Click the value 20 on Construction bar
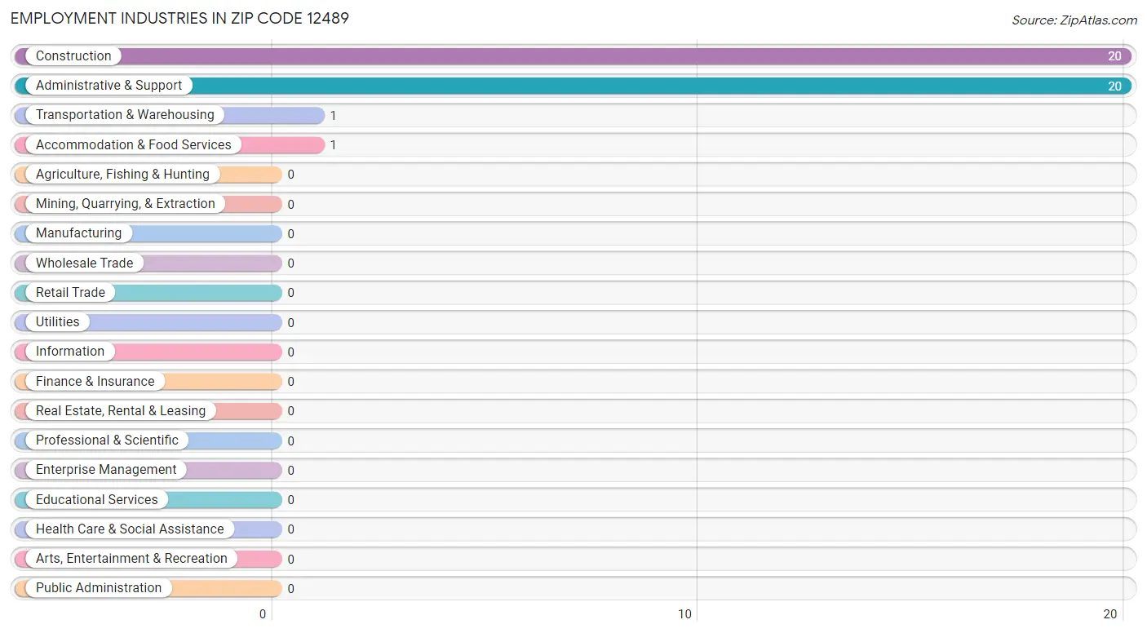 click(1114, 57)
